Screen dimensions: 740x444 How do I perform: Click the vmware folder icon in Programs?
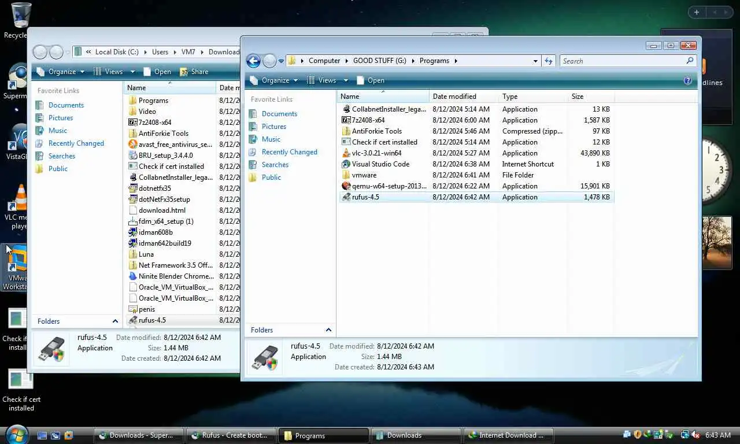click(346, 175)
